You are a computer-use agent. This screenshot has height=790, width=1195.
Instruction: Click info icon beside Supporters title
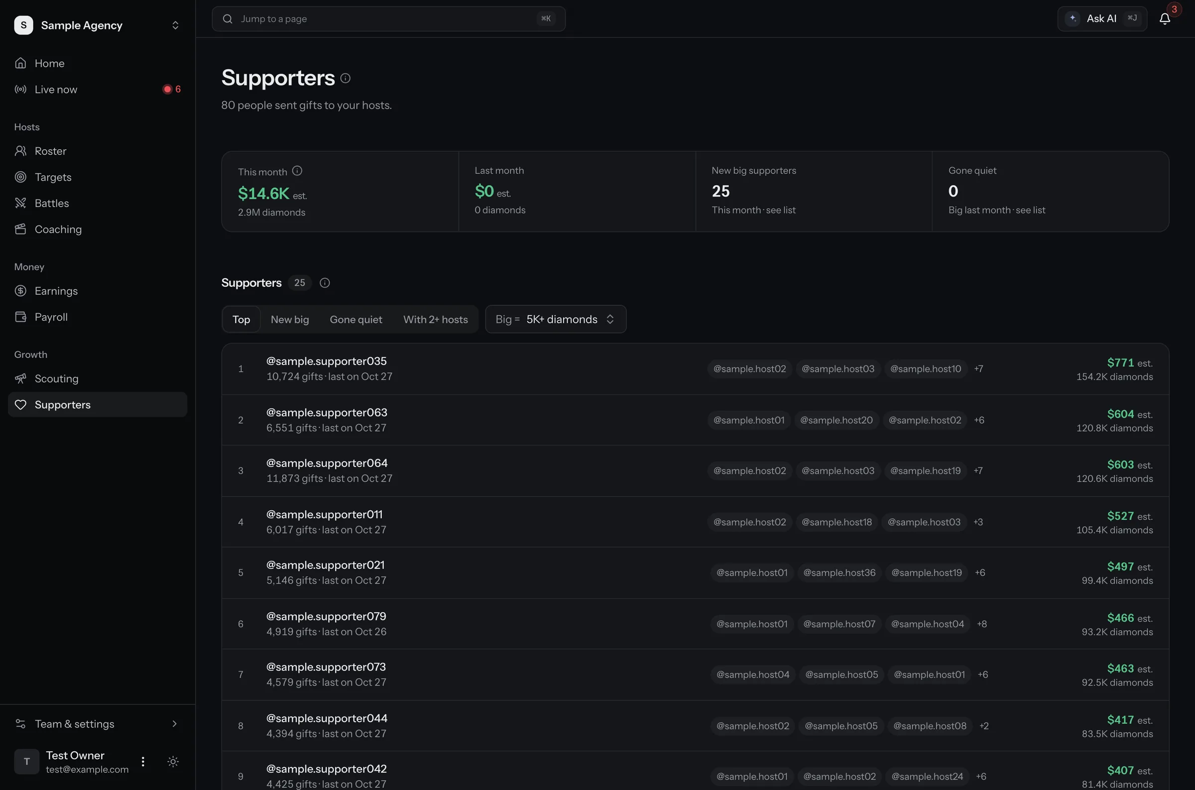(x=345, y=78)
